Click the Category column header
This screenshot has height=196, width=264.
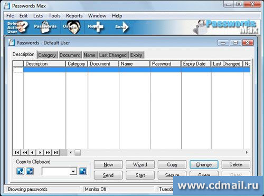point(77,64)
